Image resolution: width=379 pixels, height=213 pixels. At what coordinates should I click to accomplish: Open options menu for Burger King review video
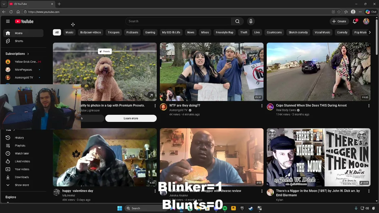tap(262, 191)
